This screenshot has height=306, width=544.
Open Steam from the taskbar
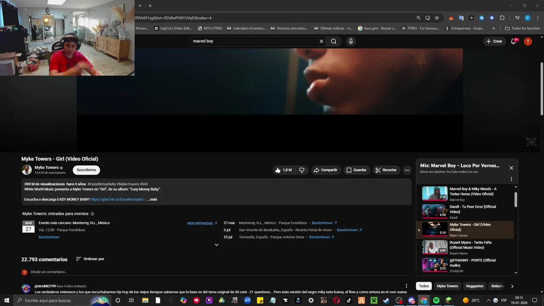386,300
